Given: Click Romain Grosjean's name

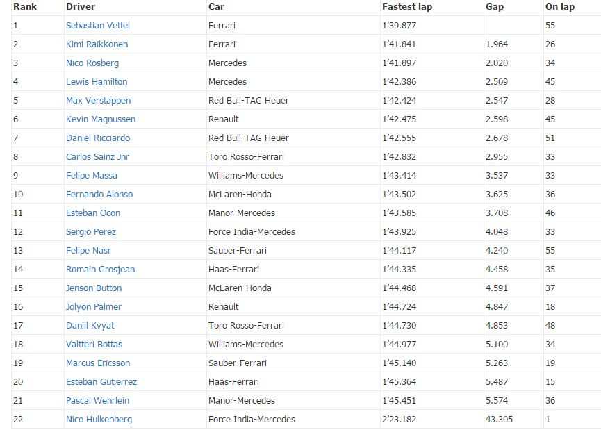Looking at the screenshot, I should click(x=100, y=270).
